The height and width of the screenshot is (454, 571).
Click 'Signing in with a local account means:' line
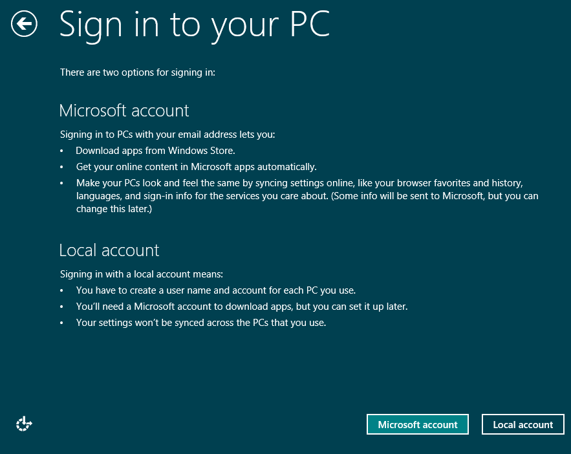[142, 274]
